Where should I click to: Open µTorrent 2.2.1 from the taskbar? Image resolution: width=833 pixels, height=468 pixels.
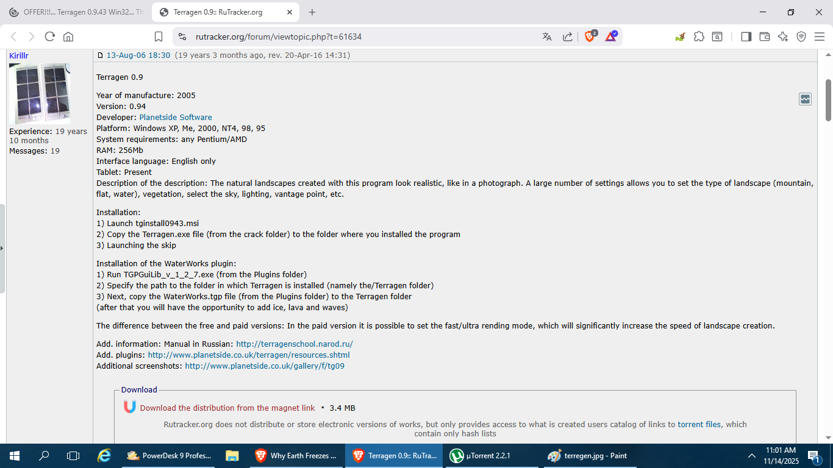(x=481, y=456)
